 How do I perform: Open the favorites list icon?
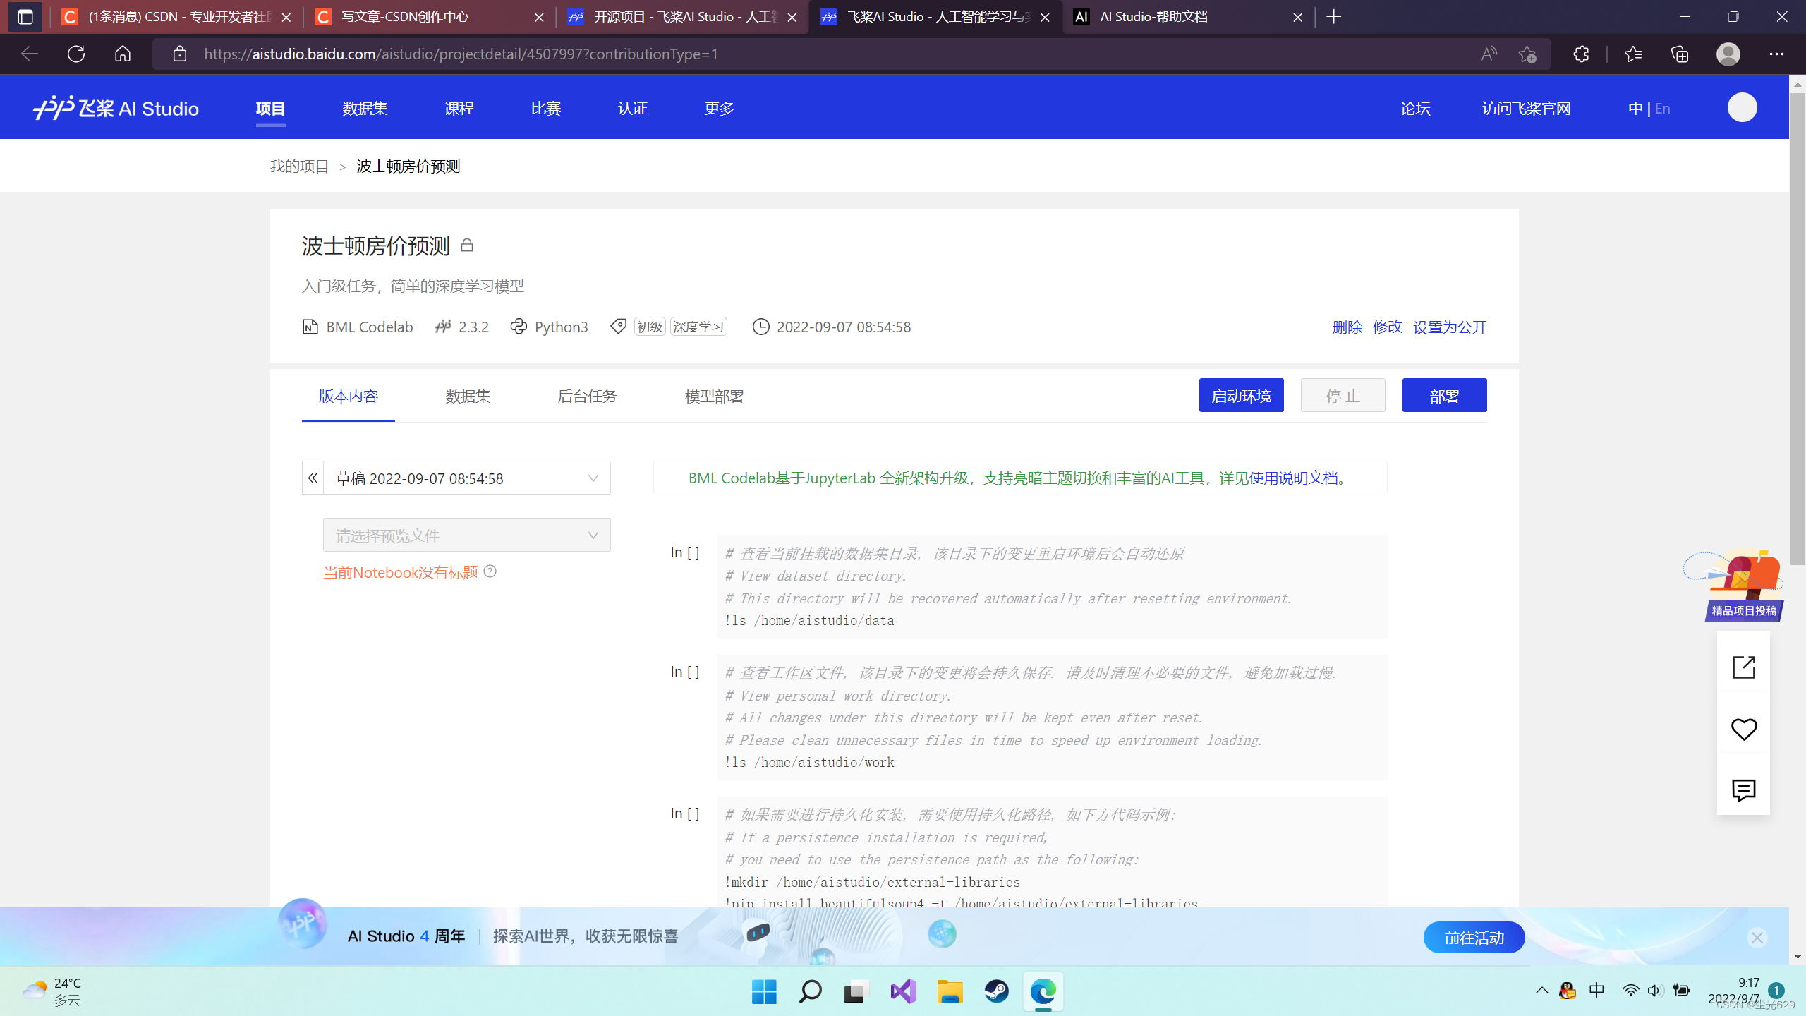point(1632,54)
